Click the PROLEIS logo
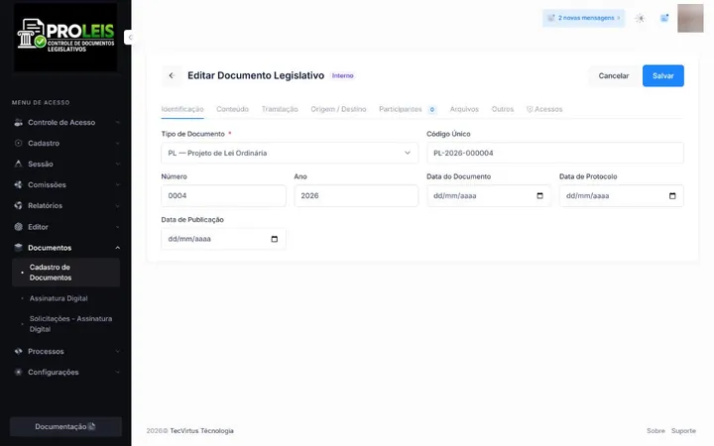 point(65,37)
